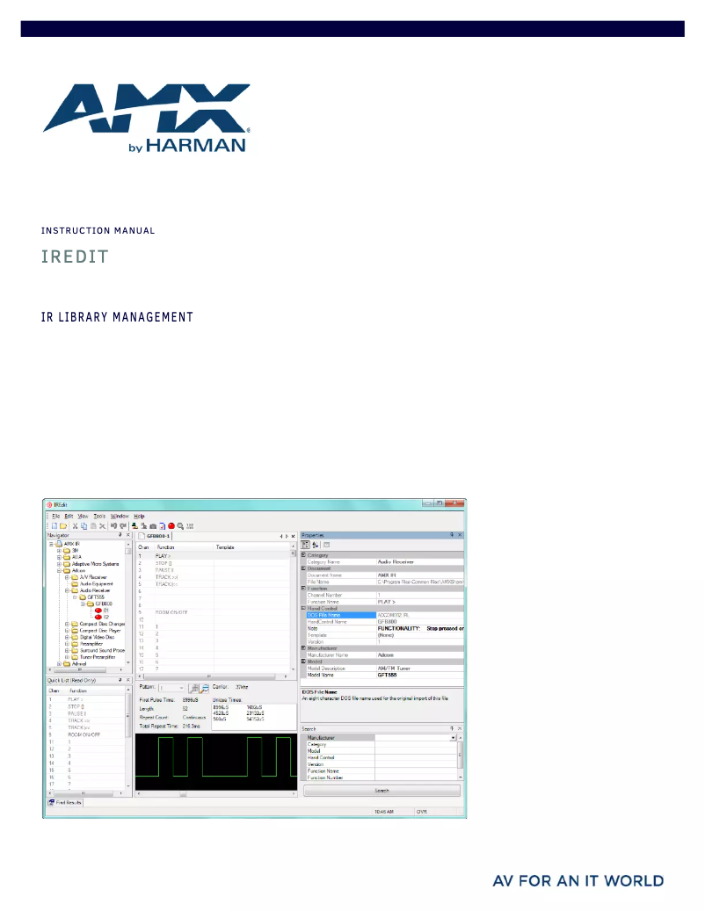
Task: Click the Paste toolbar icon
Action: [92, 524]
